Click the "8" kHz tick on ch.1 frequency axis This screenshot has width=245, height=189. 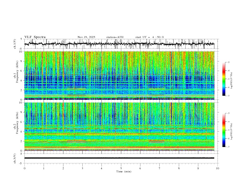[22, 61]
